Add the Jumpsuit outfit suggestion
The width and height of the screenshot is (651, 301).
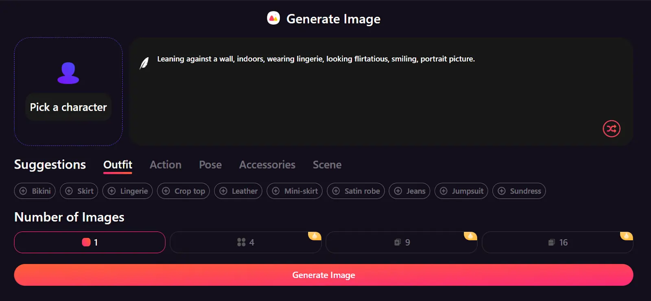point(461,191)
